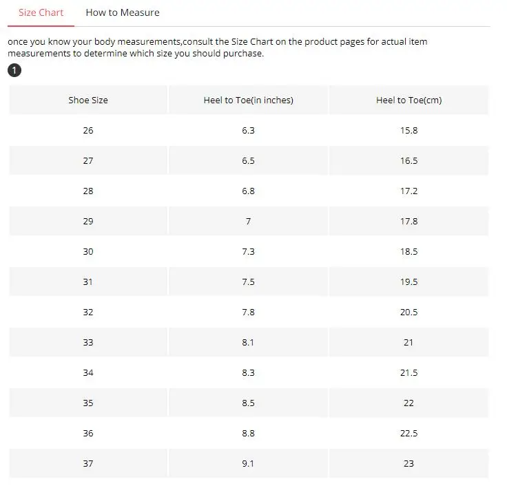Click the 17.2 cm value

408,191
